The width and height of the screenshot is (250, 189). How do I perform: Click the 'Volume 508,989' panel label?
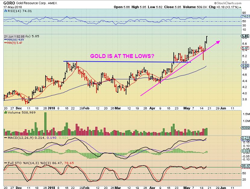click(x=21, y=113)
